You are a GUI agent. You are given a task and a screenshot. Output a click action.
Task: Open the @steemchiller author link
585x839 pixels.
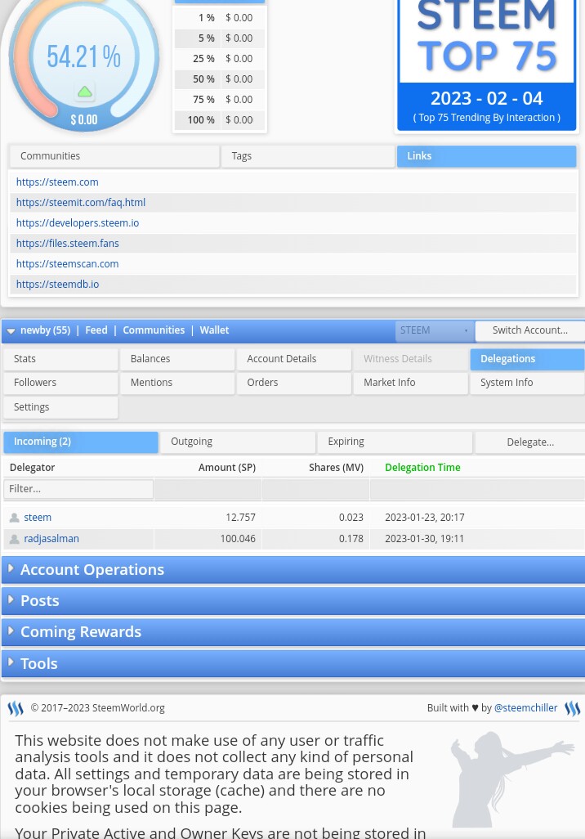coord(525,708)
